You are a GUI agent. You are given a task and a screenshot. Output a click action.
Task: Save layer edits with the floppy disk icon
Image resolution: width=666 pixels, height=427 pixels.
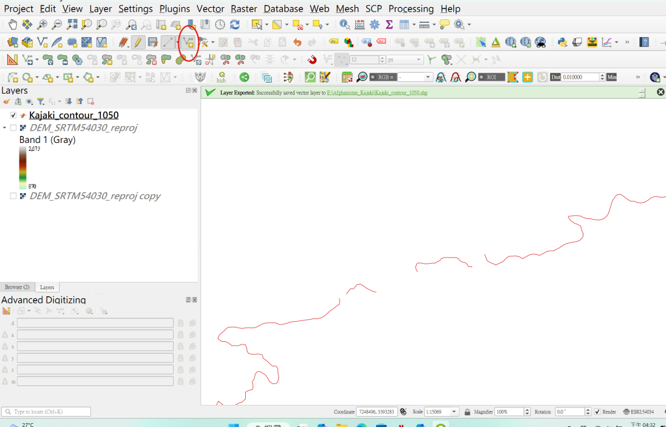point(153,42)
